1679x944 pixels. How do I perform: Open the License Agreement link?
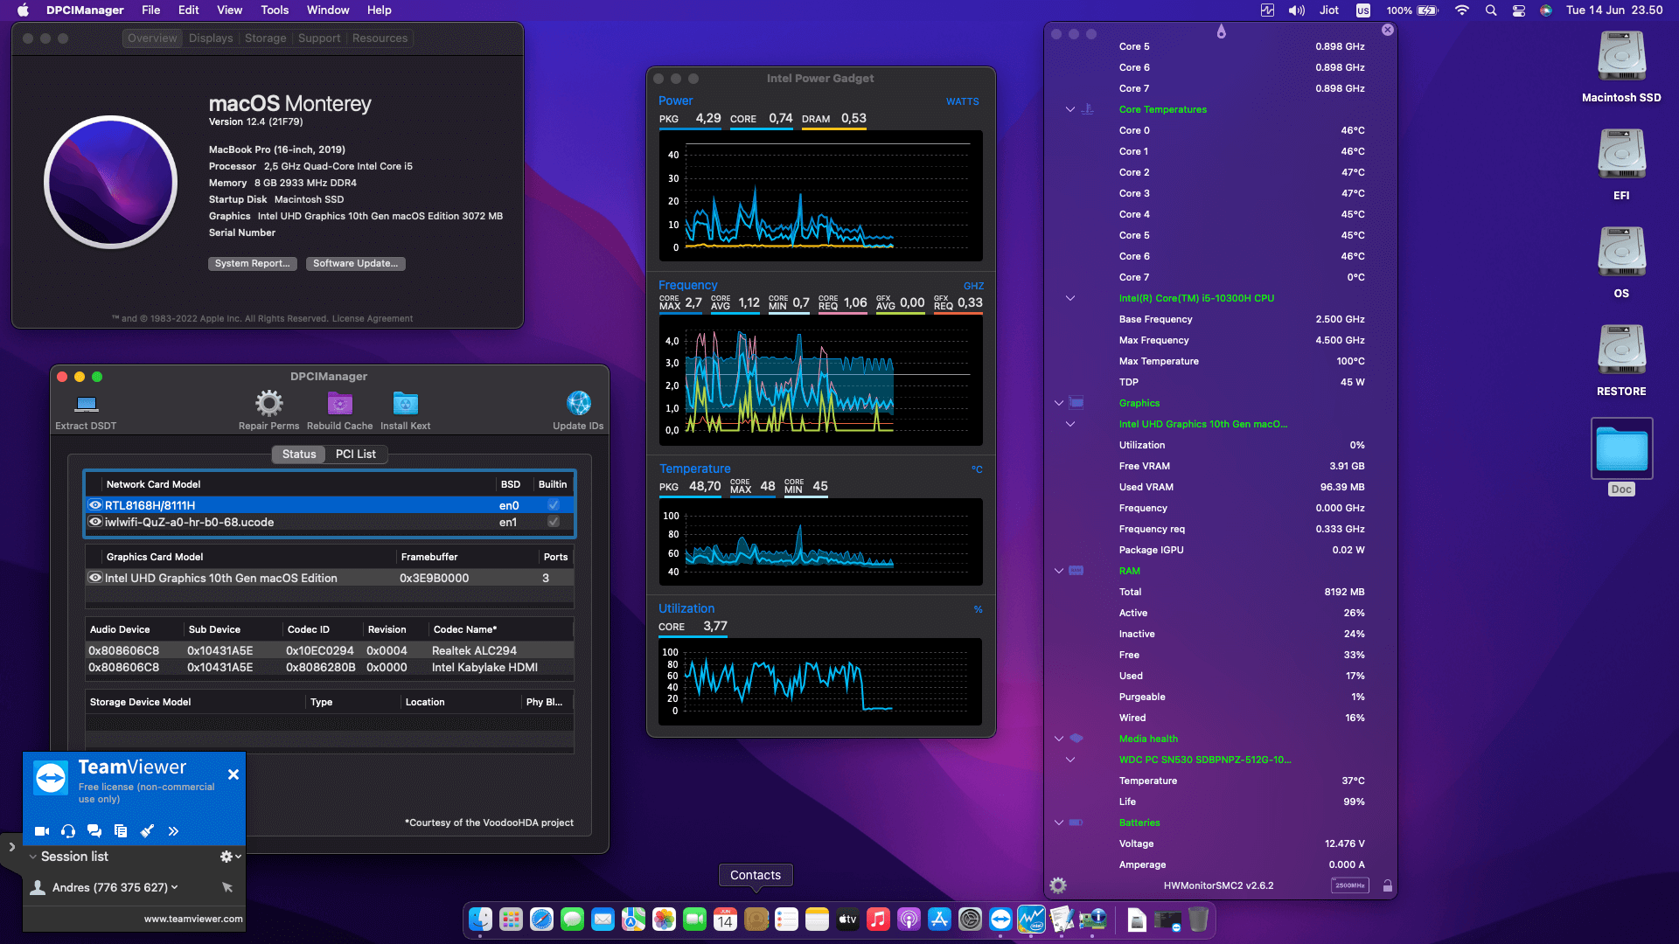373,318
